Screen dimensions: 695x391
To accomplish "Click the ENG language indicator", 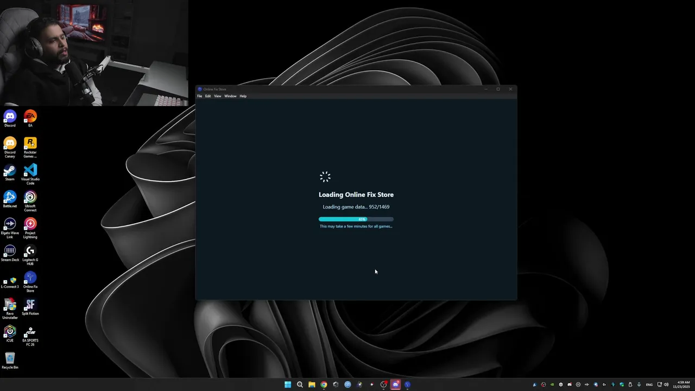I will click(649, 384).
